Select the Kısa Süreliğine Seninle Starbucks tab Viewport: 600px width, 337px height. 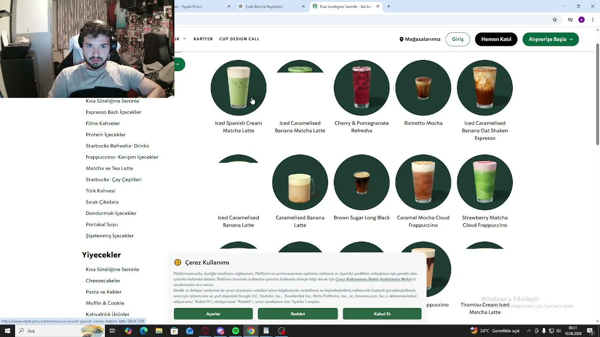[x=346, y=7]
